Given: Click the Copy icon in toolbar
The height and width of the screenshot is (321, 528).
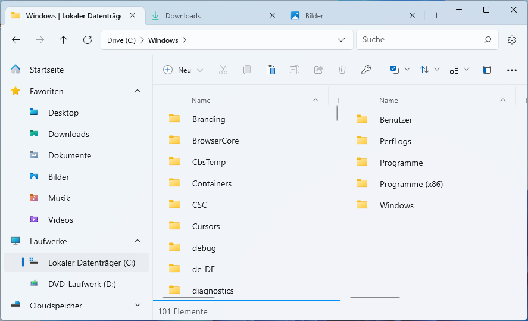Looking at the screenshot, I should tap(247, 70).
